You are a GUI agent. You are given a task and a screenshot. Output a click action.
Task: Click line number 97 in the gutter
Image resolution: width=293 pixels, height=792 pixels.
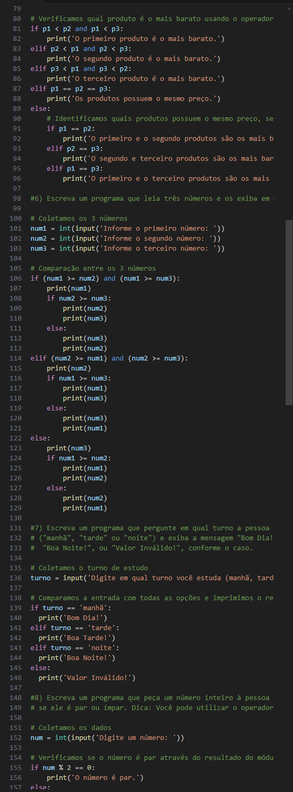[18, 188]
